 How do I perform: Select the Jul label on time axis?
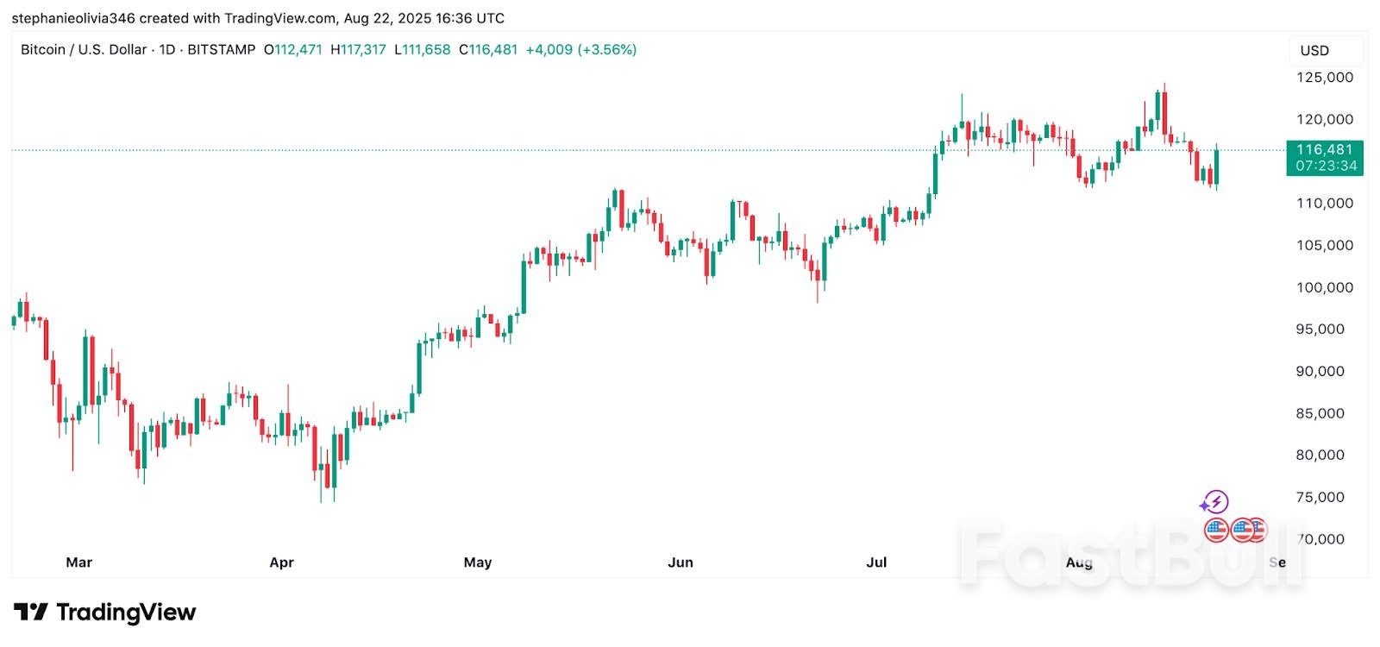click(x=876, y=562)
